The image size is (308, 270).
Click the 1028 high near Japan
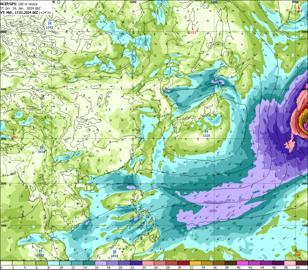(206, 133)
